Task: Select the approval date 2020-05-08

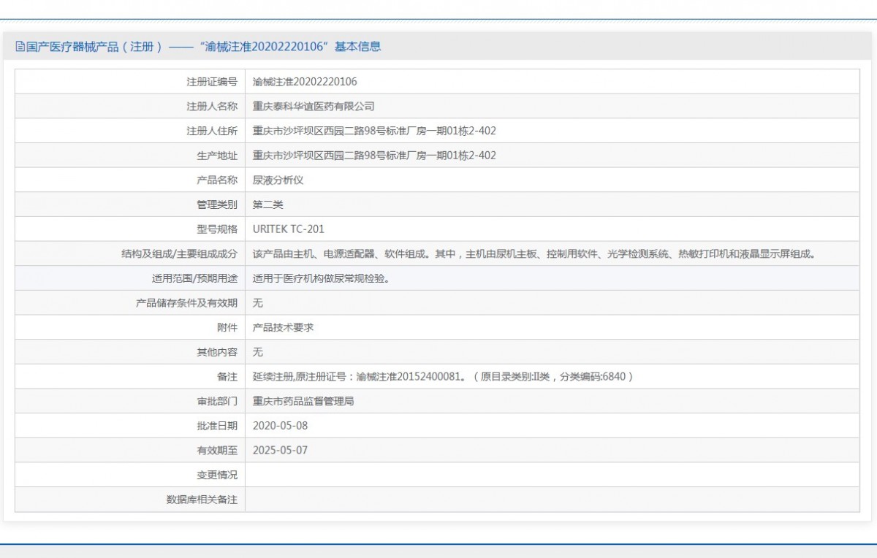Action: pyautogui.click(x=280, y=425)
